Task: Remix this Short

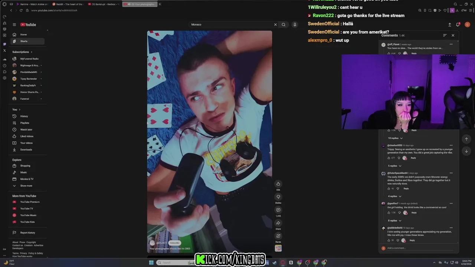Action: (x=278, y=236)
